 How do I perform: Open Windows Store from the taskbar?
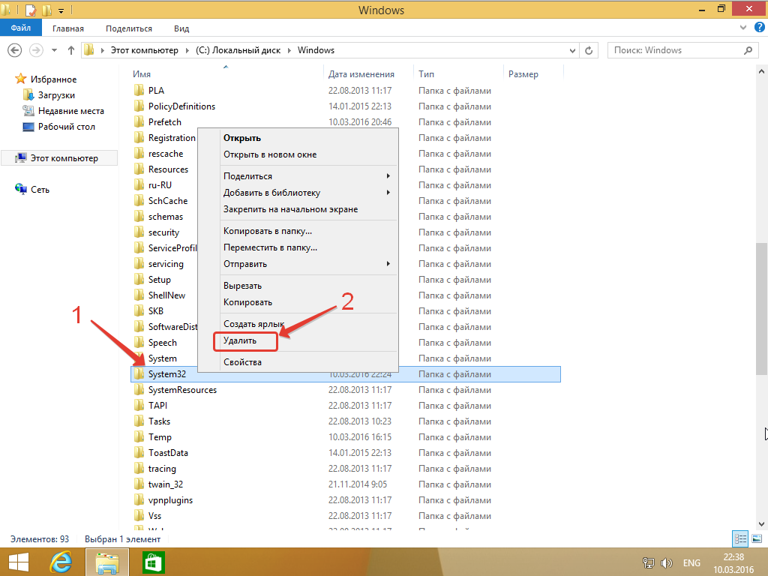pyautogui.click(x=154, y=562)
